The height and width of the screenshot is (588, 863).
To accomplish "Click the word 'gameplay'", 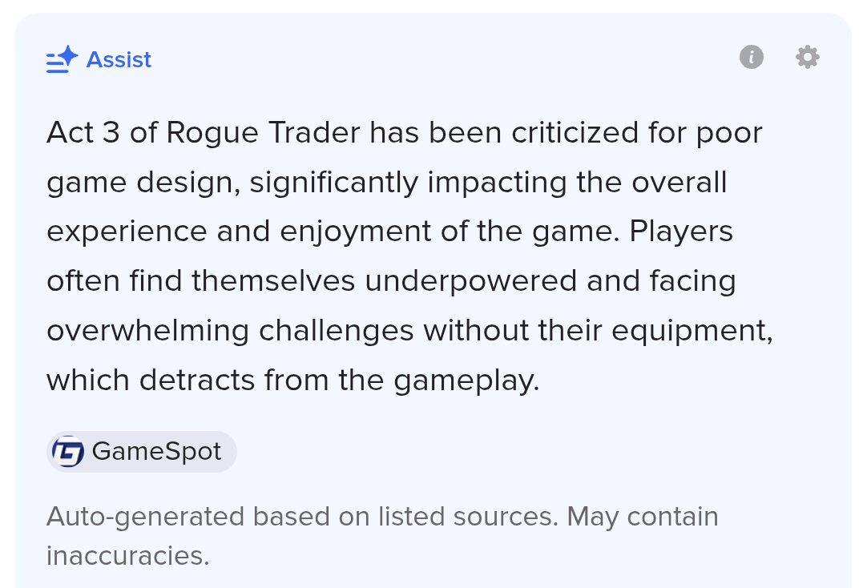I will (x=466, y=381).
